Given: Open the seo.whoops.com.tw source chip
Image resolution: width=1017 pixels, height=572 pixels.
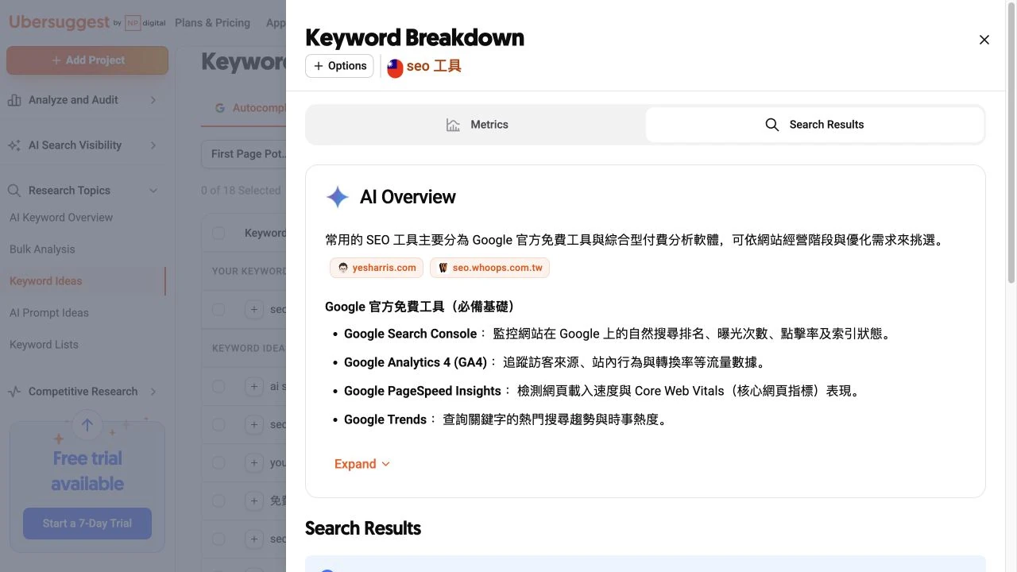Looking at the screenshot, I should [489, 268].
